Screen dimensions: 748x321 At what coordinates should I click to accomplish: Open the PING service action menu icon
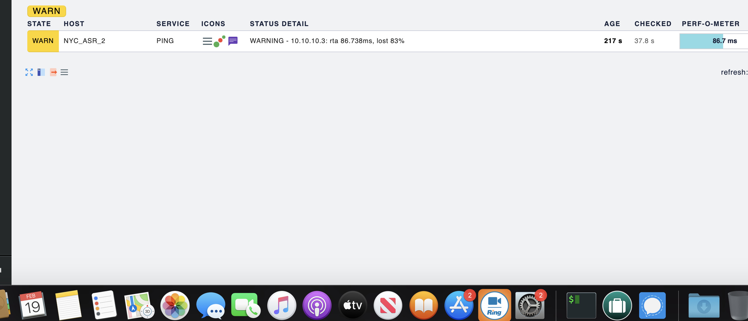pyautogui.click(x=207, y=41)
